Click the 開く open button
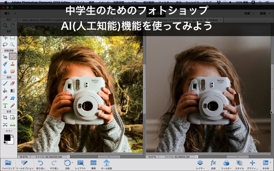 [x=7, y=13]
